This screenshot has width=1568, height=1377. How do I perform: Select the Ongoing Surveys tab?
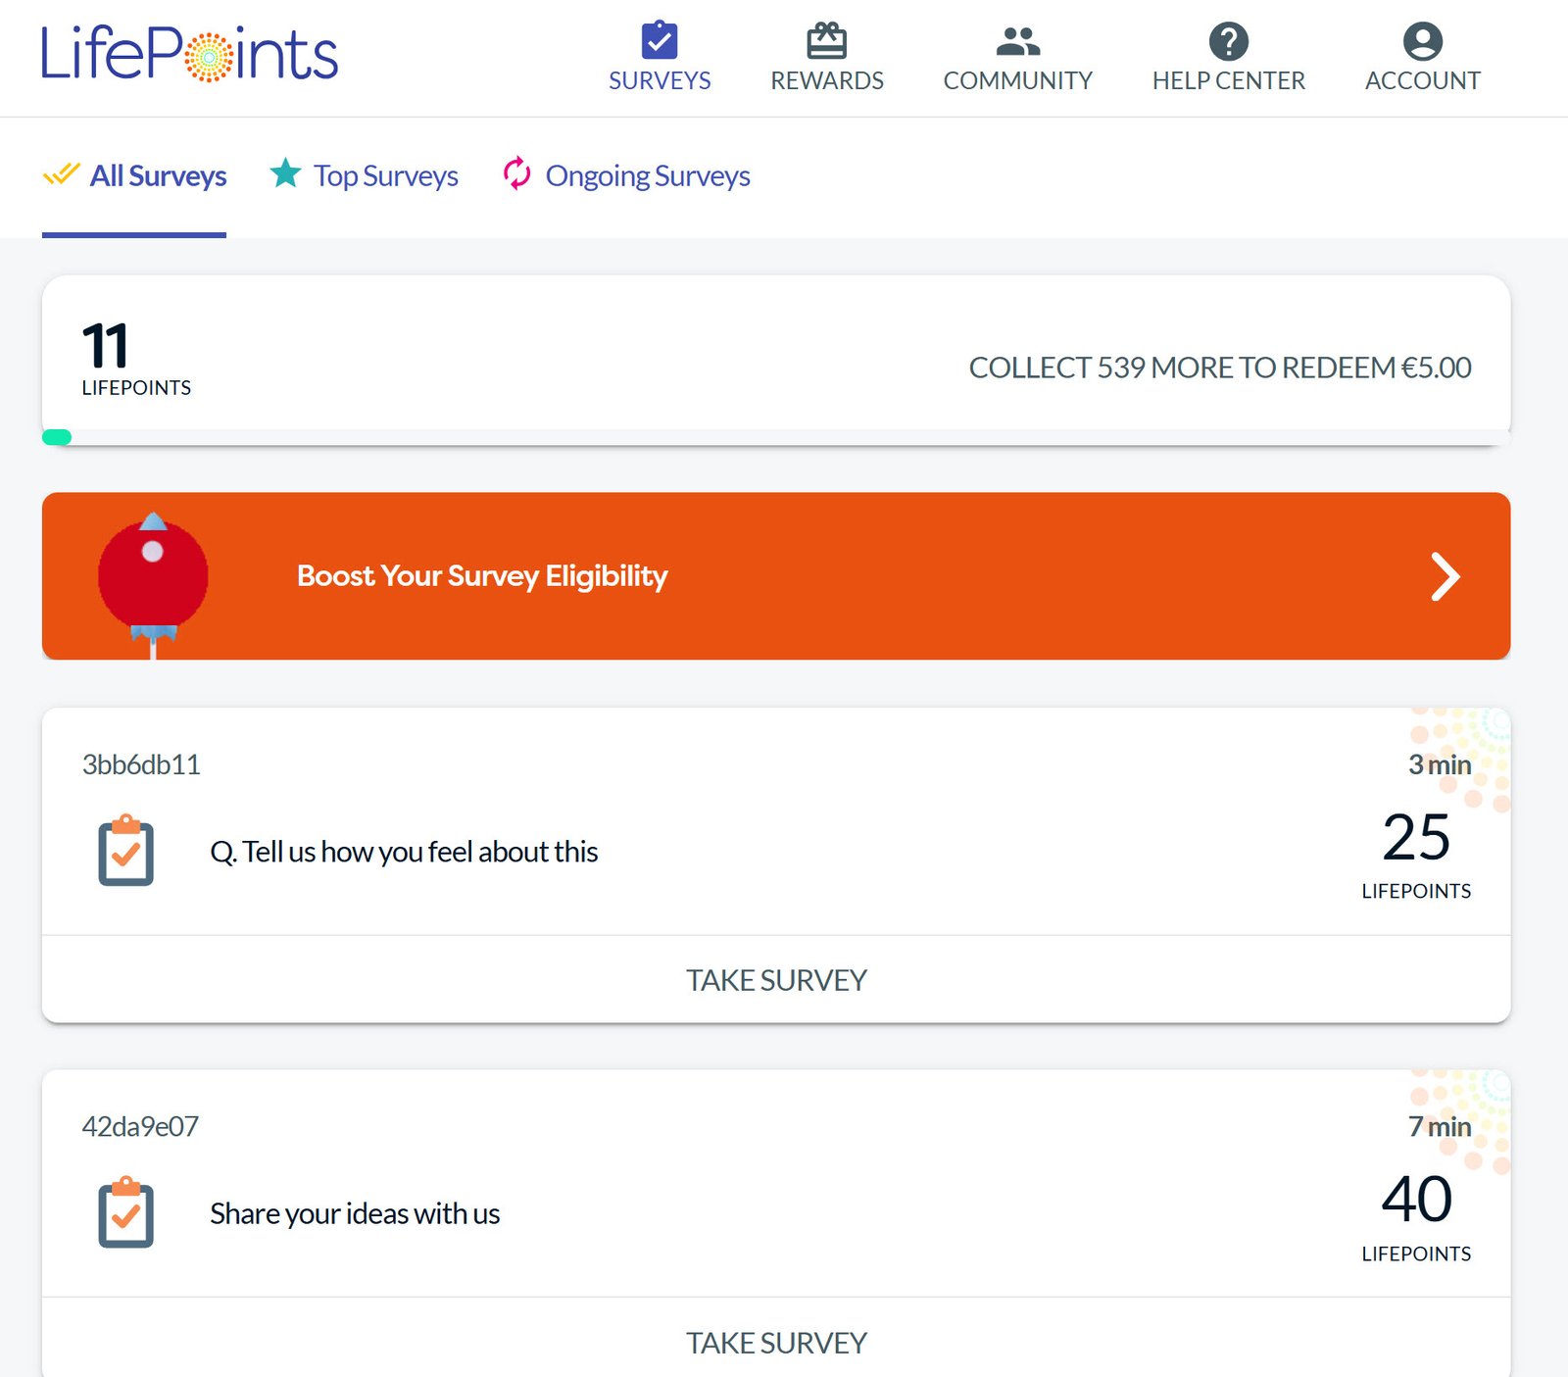tap(647, 176)
